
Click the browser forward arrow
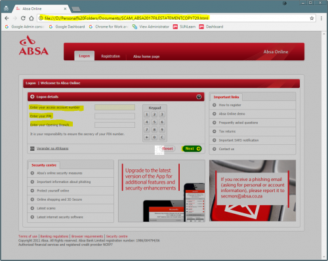click(x=15, y=18)
